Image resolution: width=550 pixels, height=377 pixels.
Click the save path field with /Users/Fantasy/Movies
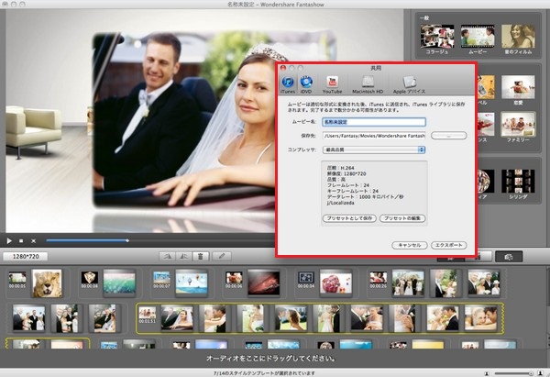[374, 136]
